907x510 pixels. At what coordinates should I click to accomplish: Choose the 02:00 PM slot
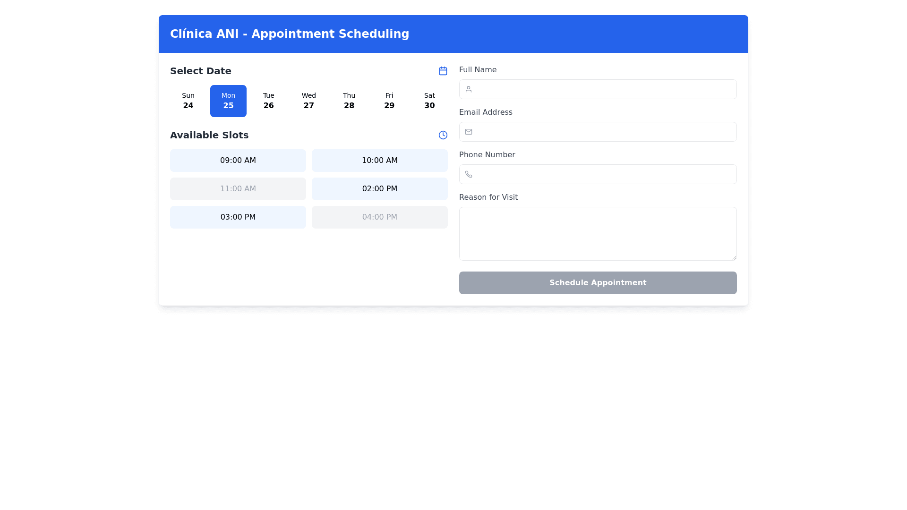379,189
